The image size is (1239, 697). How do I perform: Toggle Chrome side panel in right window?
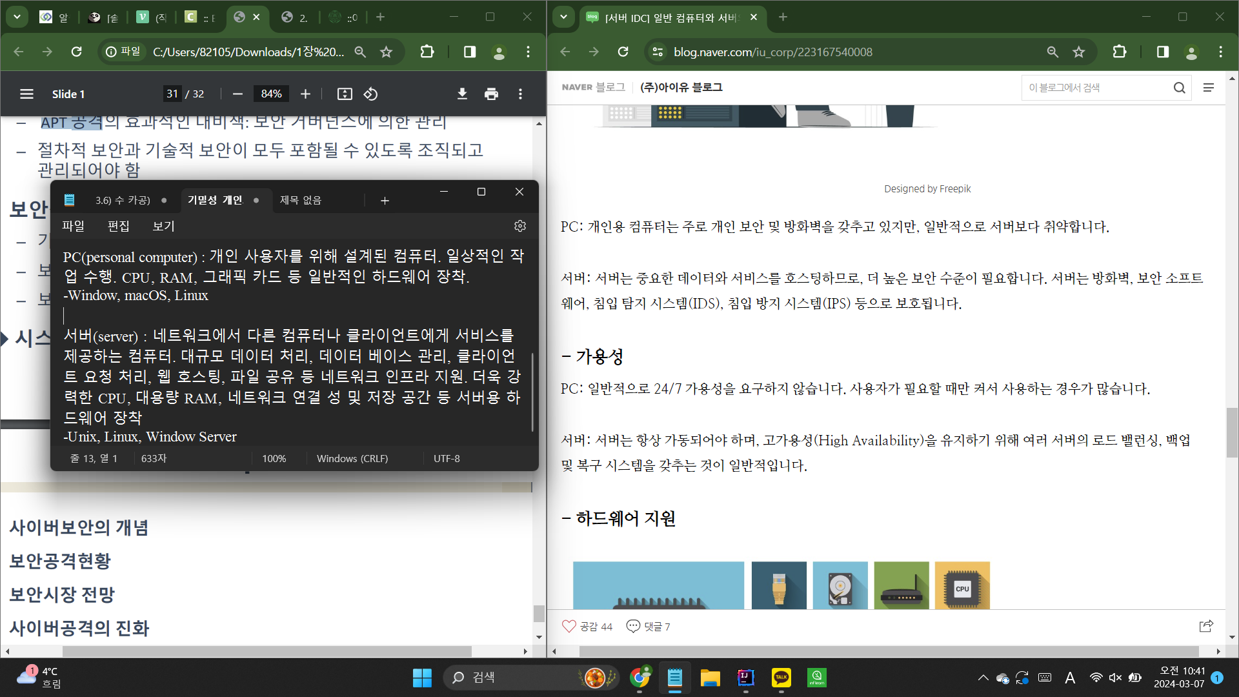pyautogui.click(x=1162, y=52)
